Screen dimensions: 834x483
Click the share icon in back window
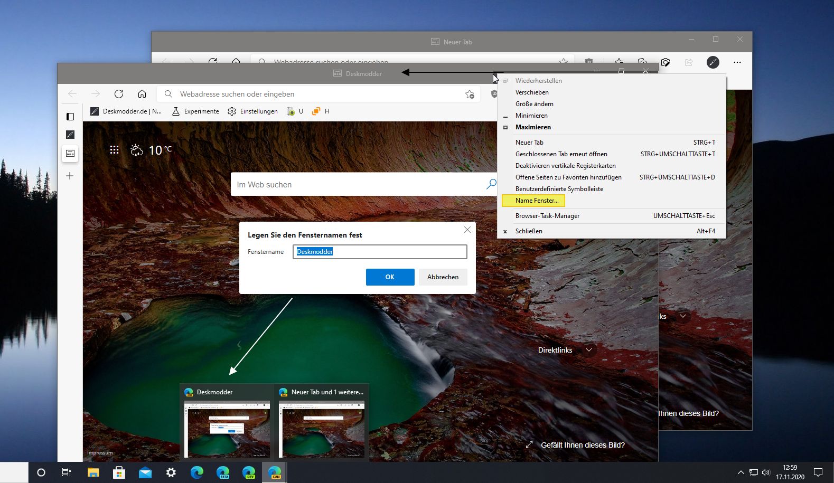click(689, 62)
